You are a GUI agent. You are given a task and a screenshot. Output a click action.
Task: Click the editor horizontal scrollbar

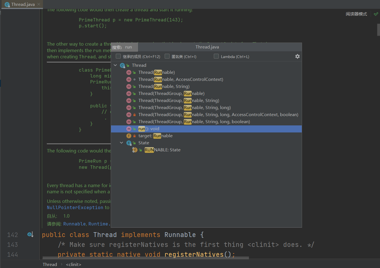(x=146, y=258)
